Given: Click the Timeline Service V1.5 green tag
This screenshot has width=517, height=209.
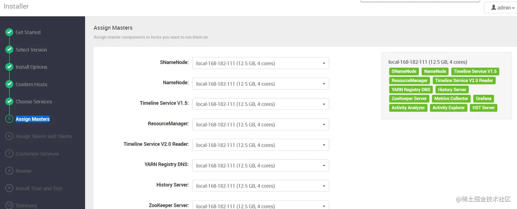Looking at the screenshot, I should [x=475, y=71].
